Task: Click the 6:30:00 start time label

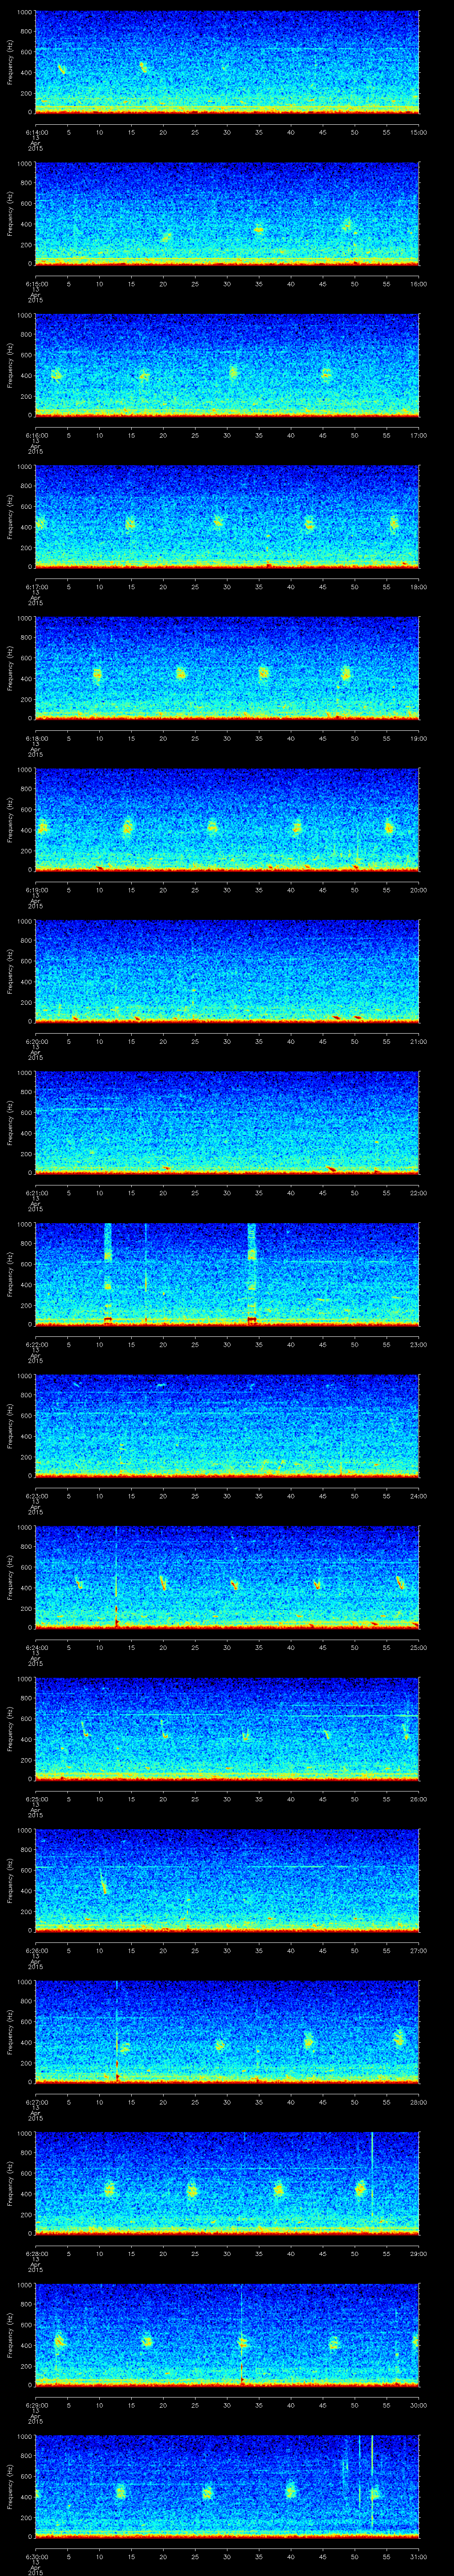Action: pos(36,2556)
